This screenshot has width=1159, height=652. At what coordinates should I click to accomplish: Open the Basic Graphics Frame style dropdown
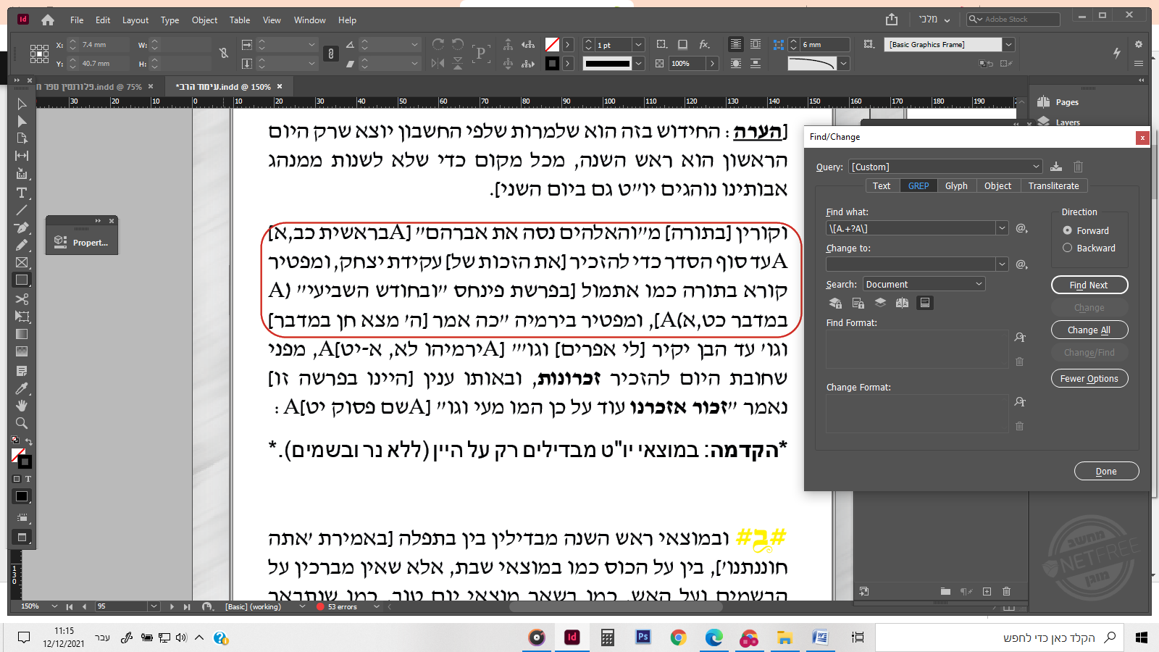tap(1008, 45)
